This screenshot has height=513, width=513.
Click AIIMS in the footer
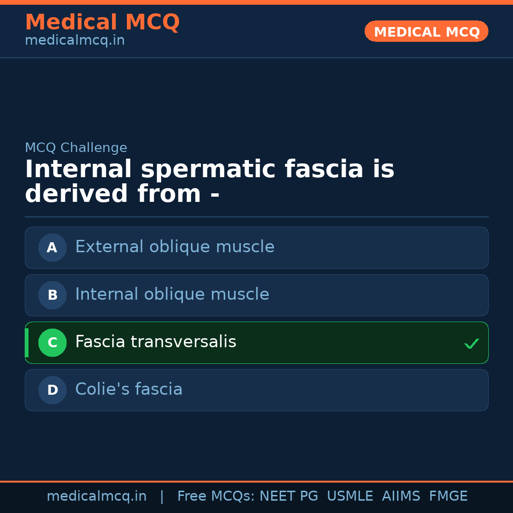[x=401, y=496]
